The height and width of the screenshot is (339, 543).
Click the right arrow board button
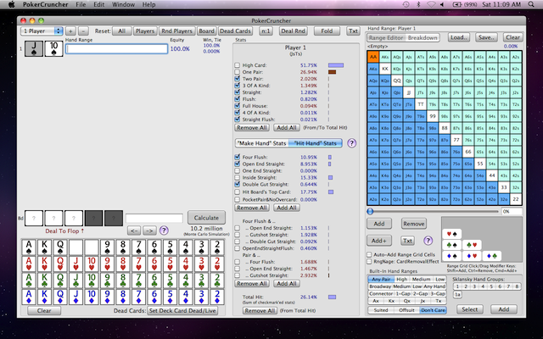point(149,230)
